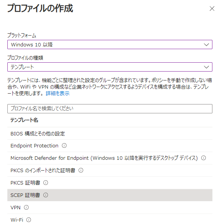This screenshot has width=219, height=224.
Task: Close the プロファイルの作成 panel
Action: [212, 9]
